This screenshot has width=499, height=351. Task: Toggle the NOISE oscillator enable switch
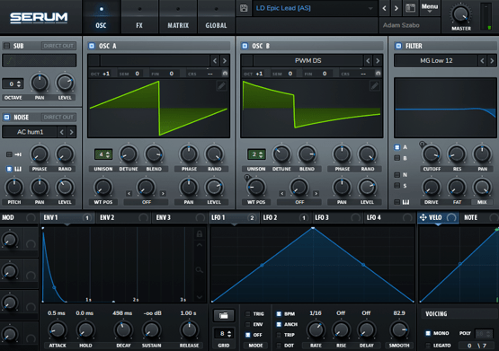[x=6, y=118]
